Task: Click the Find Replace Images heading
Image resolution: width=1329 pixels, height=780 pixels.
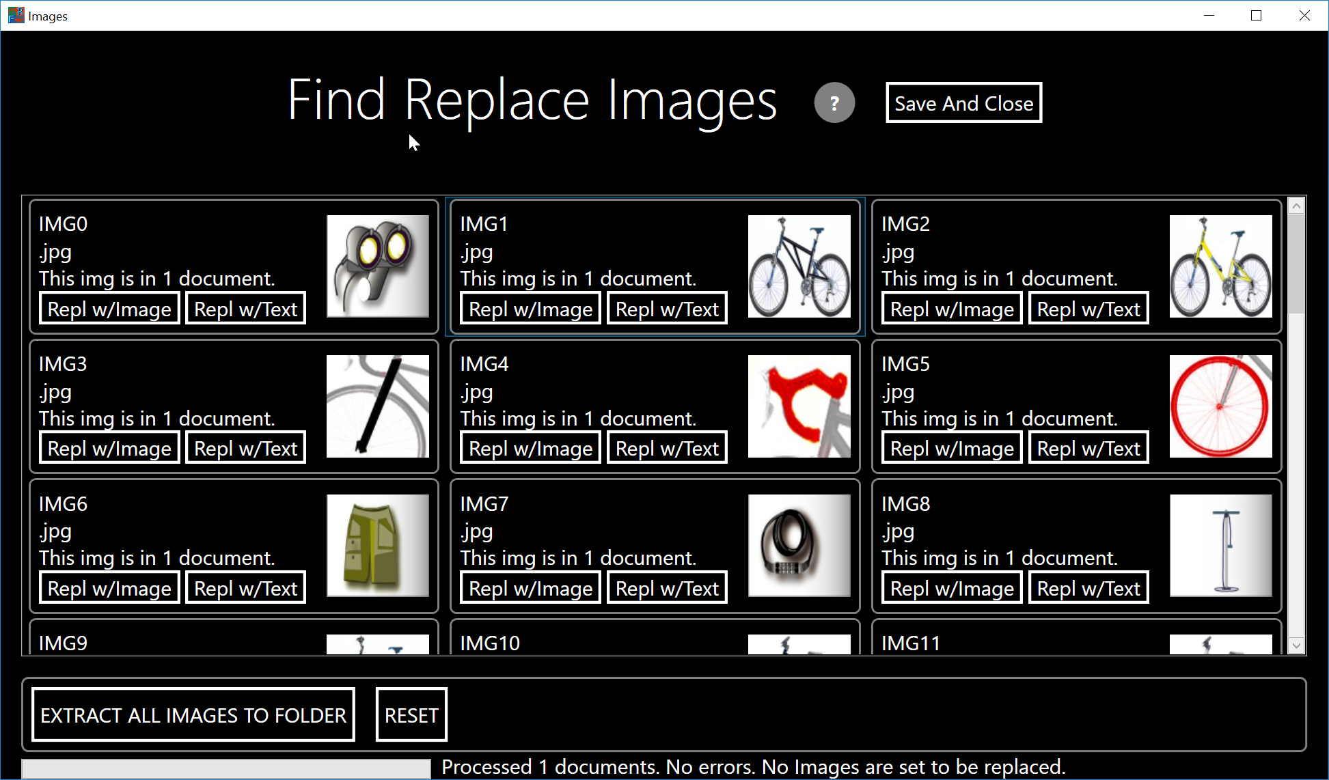Action: coord(532,101)
